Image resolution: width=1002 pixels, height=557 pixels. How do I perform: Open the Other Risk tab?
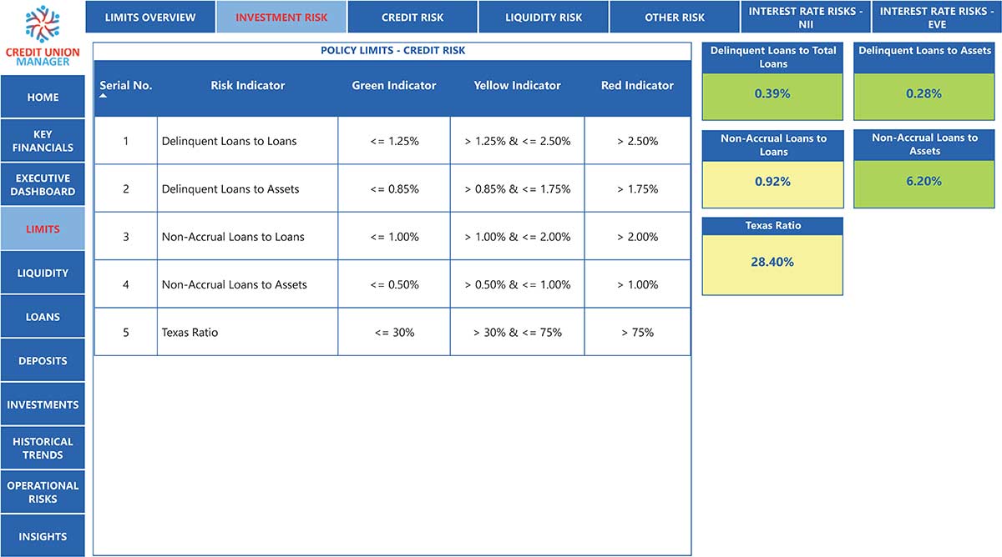click(675, 18)
